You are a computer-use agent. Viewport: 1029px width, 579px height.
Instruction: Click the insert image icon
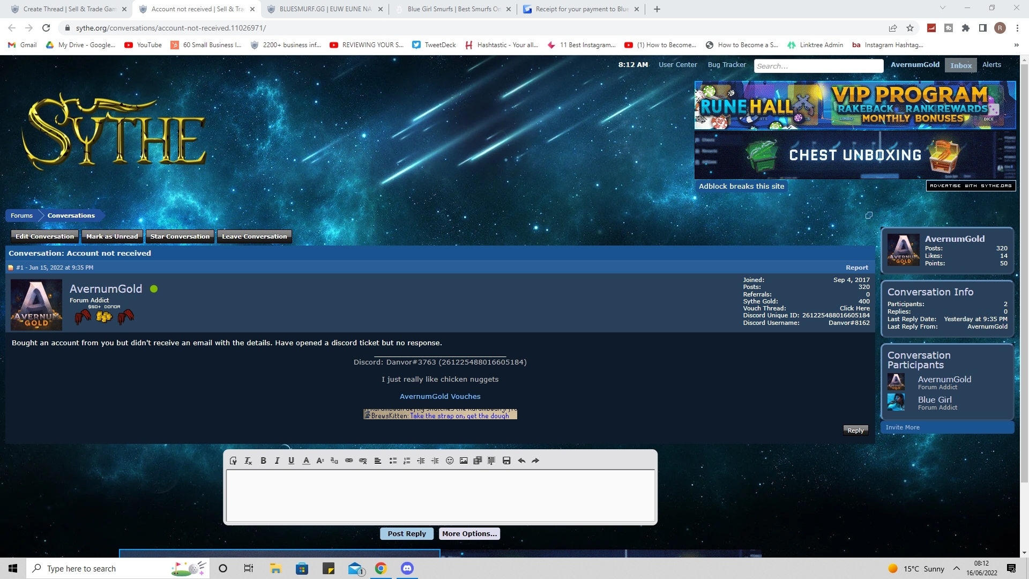point(464,461)
